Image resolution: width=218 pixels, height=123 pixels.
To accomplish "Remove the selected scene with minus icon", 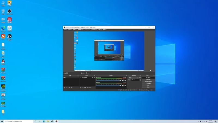I will [66, 87].
